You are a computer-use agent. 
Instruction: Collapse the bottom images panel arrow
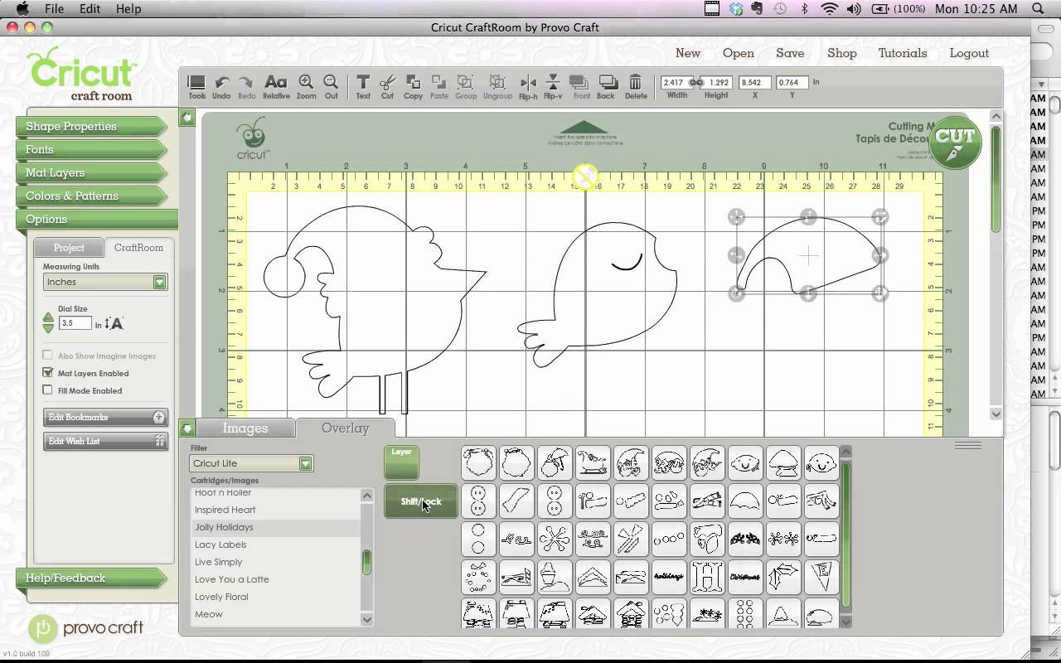[x=187, y=428]
